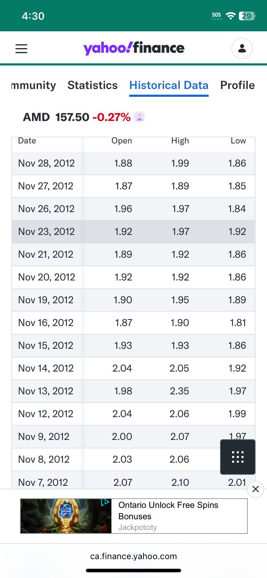Tap the battery indicator in status bar

(247, 16)
